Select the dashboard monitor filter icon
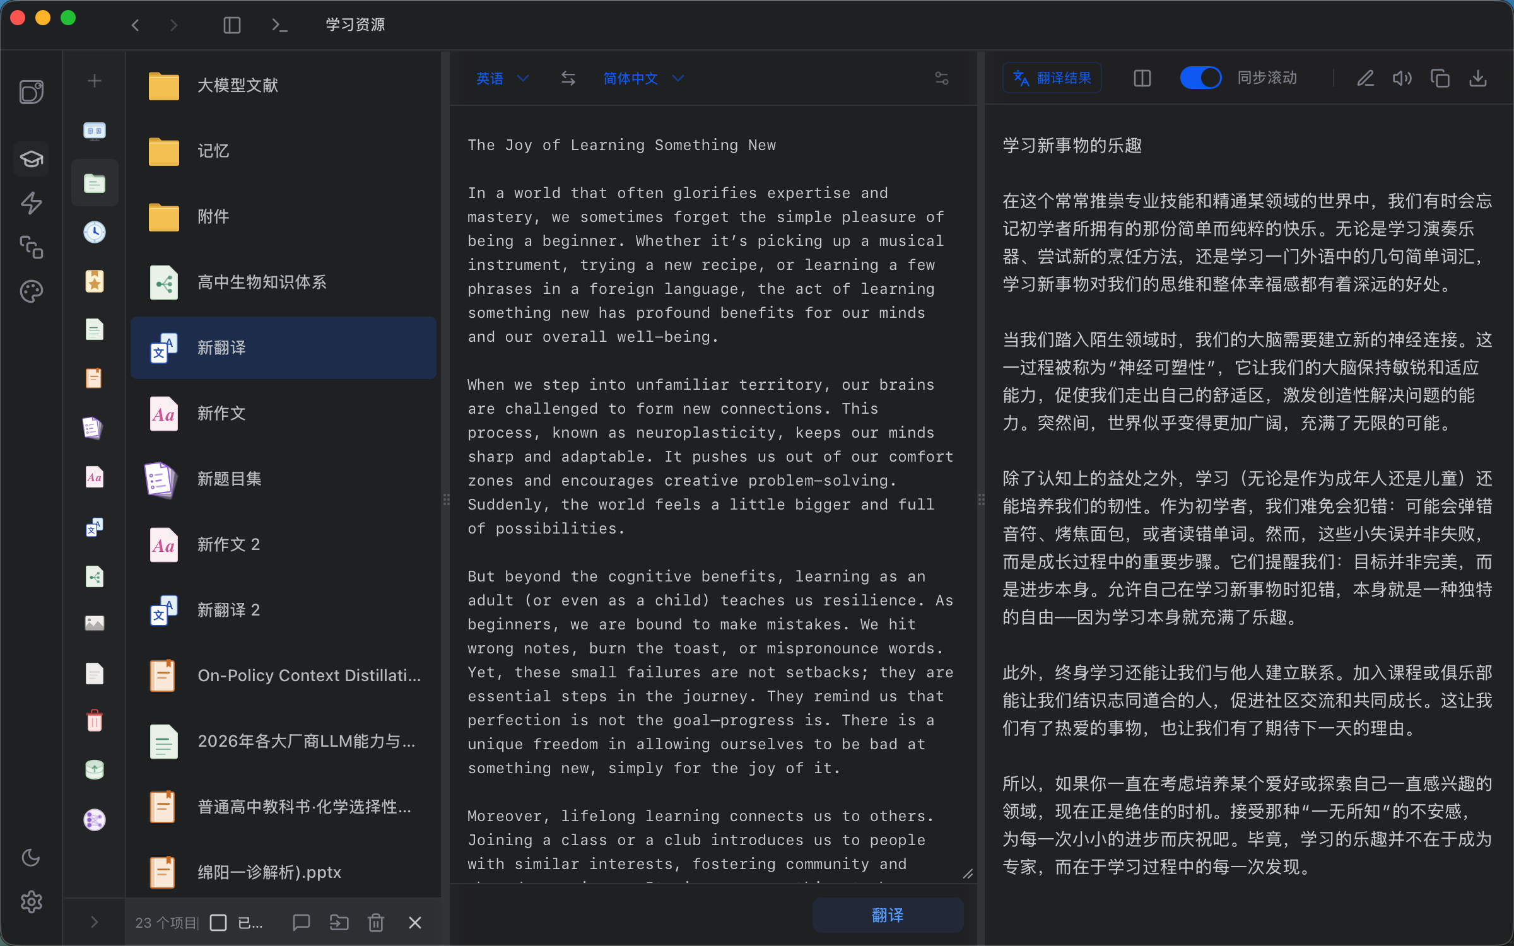 [95, 131]
